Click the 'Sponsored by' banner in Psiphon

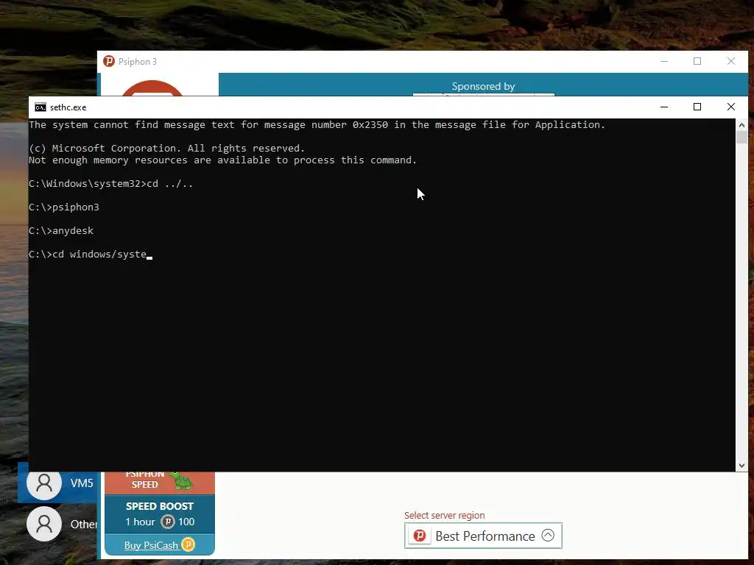pos(483,86)
